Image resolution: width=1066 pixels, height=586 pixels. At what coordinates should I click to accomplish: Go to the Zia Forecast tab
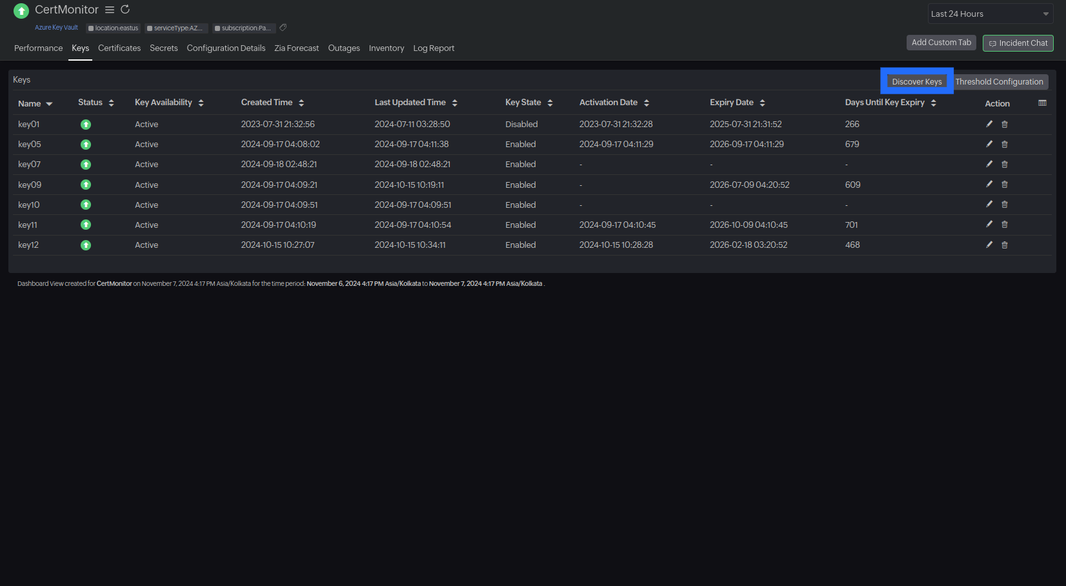296,48
